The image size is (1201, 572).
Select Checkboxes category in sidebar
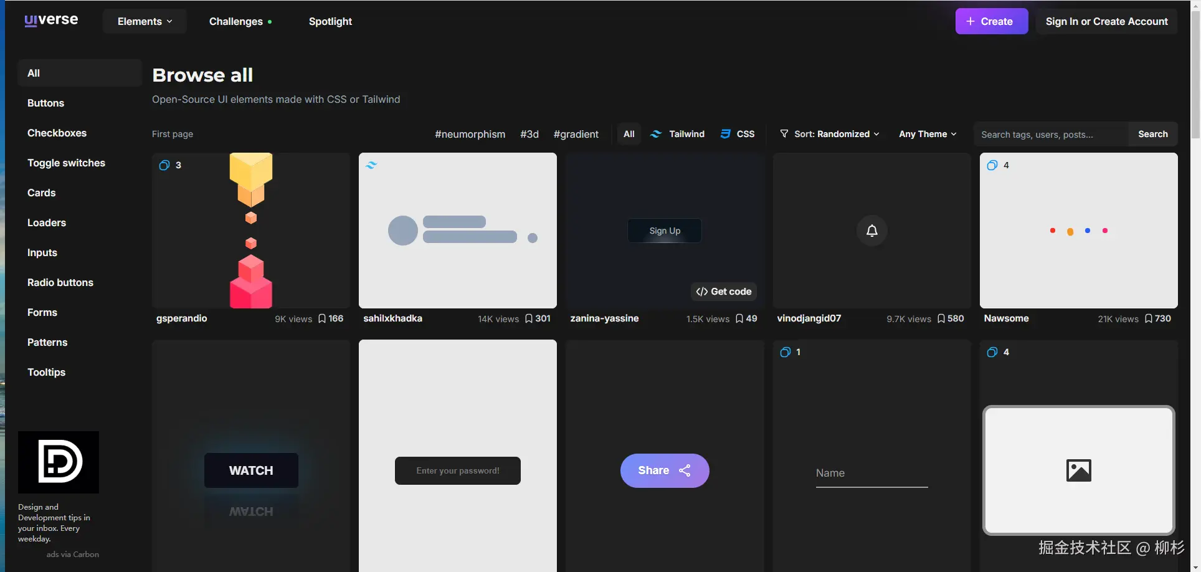(x=80, y=133)
